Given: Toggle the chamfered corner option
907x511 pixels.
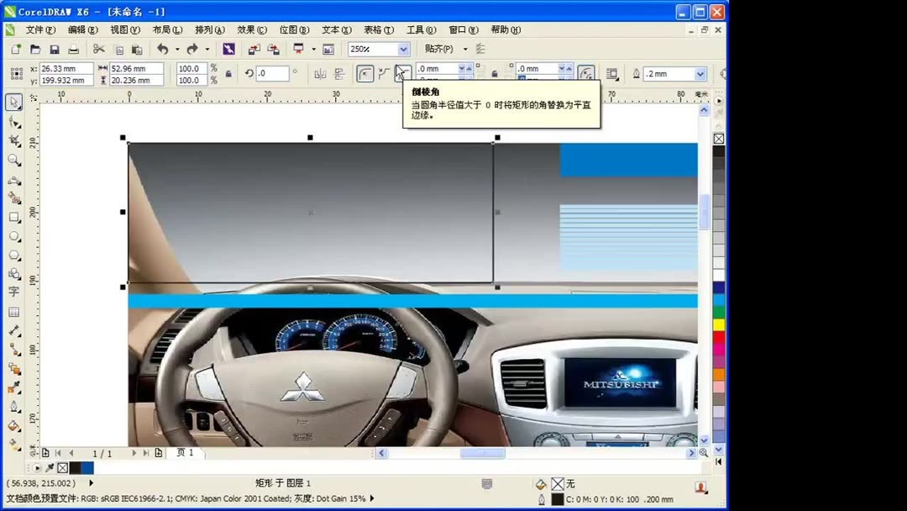Looking at the screenshot, I should (403, 73).
